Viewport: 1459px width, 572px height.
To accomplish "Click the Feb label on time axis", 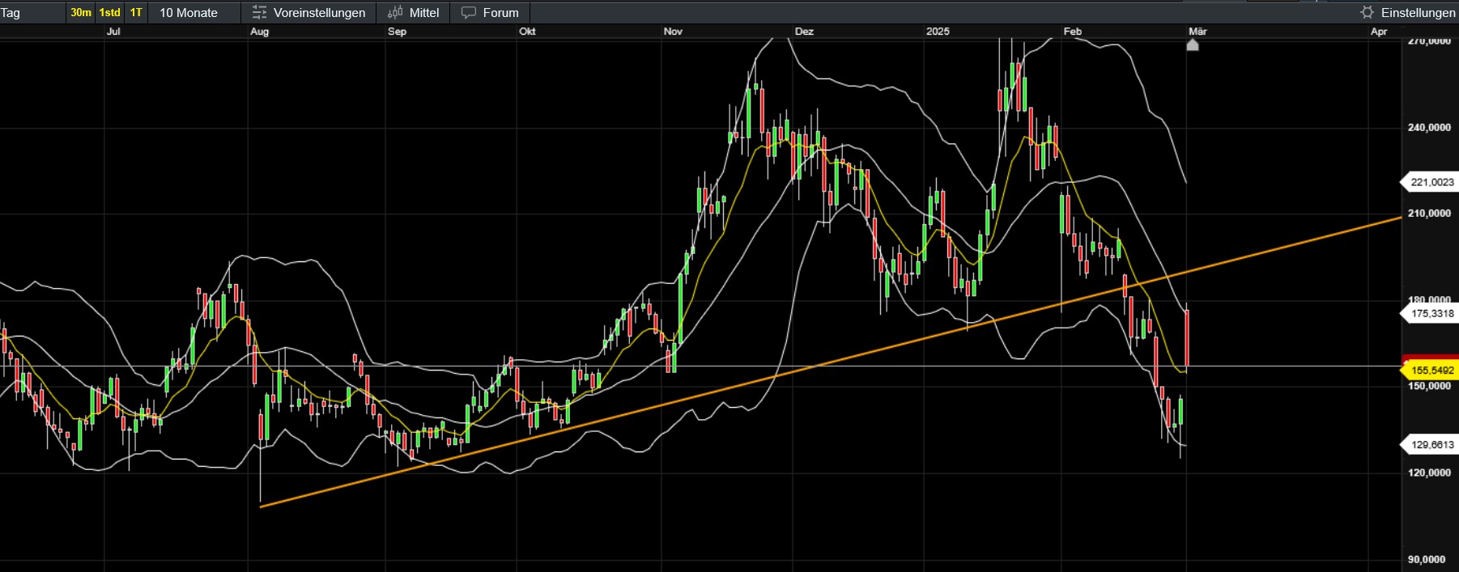I will pyautogui.click(x=1072, y=32).
